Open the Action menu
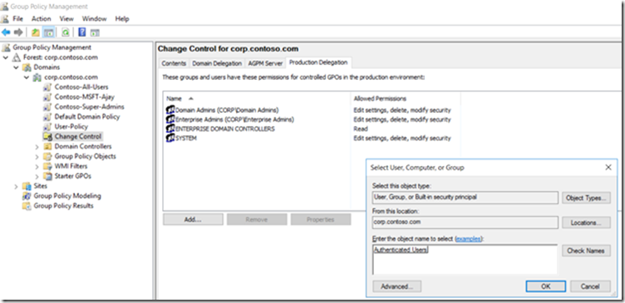 (x=42, y=19)
